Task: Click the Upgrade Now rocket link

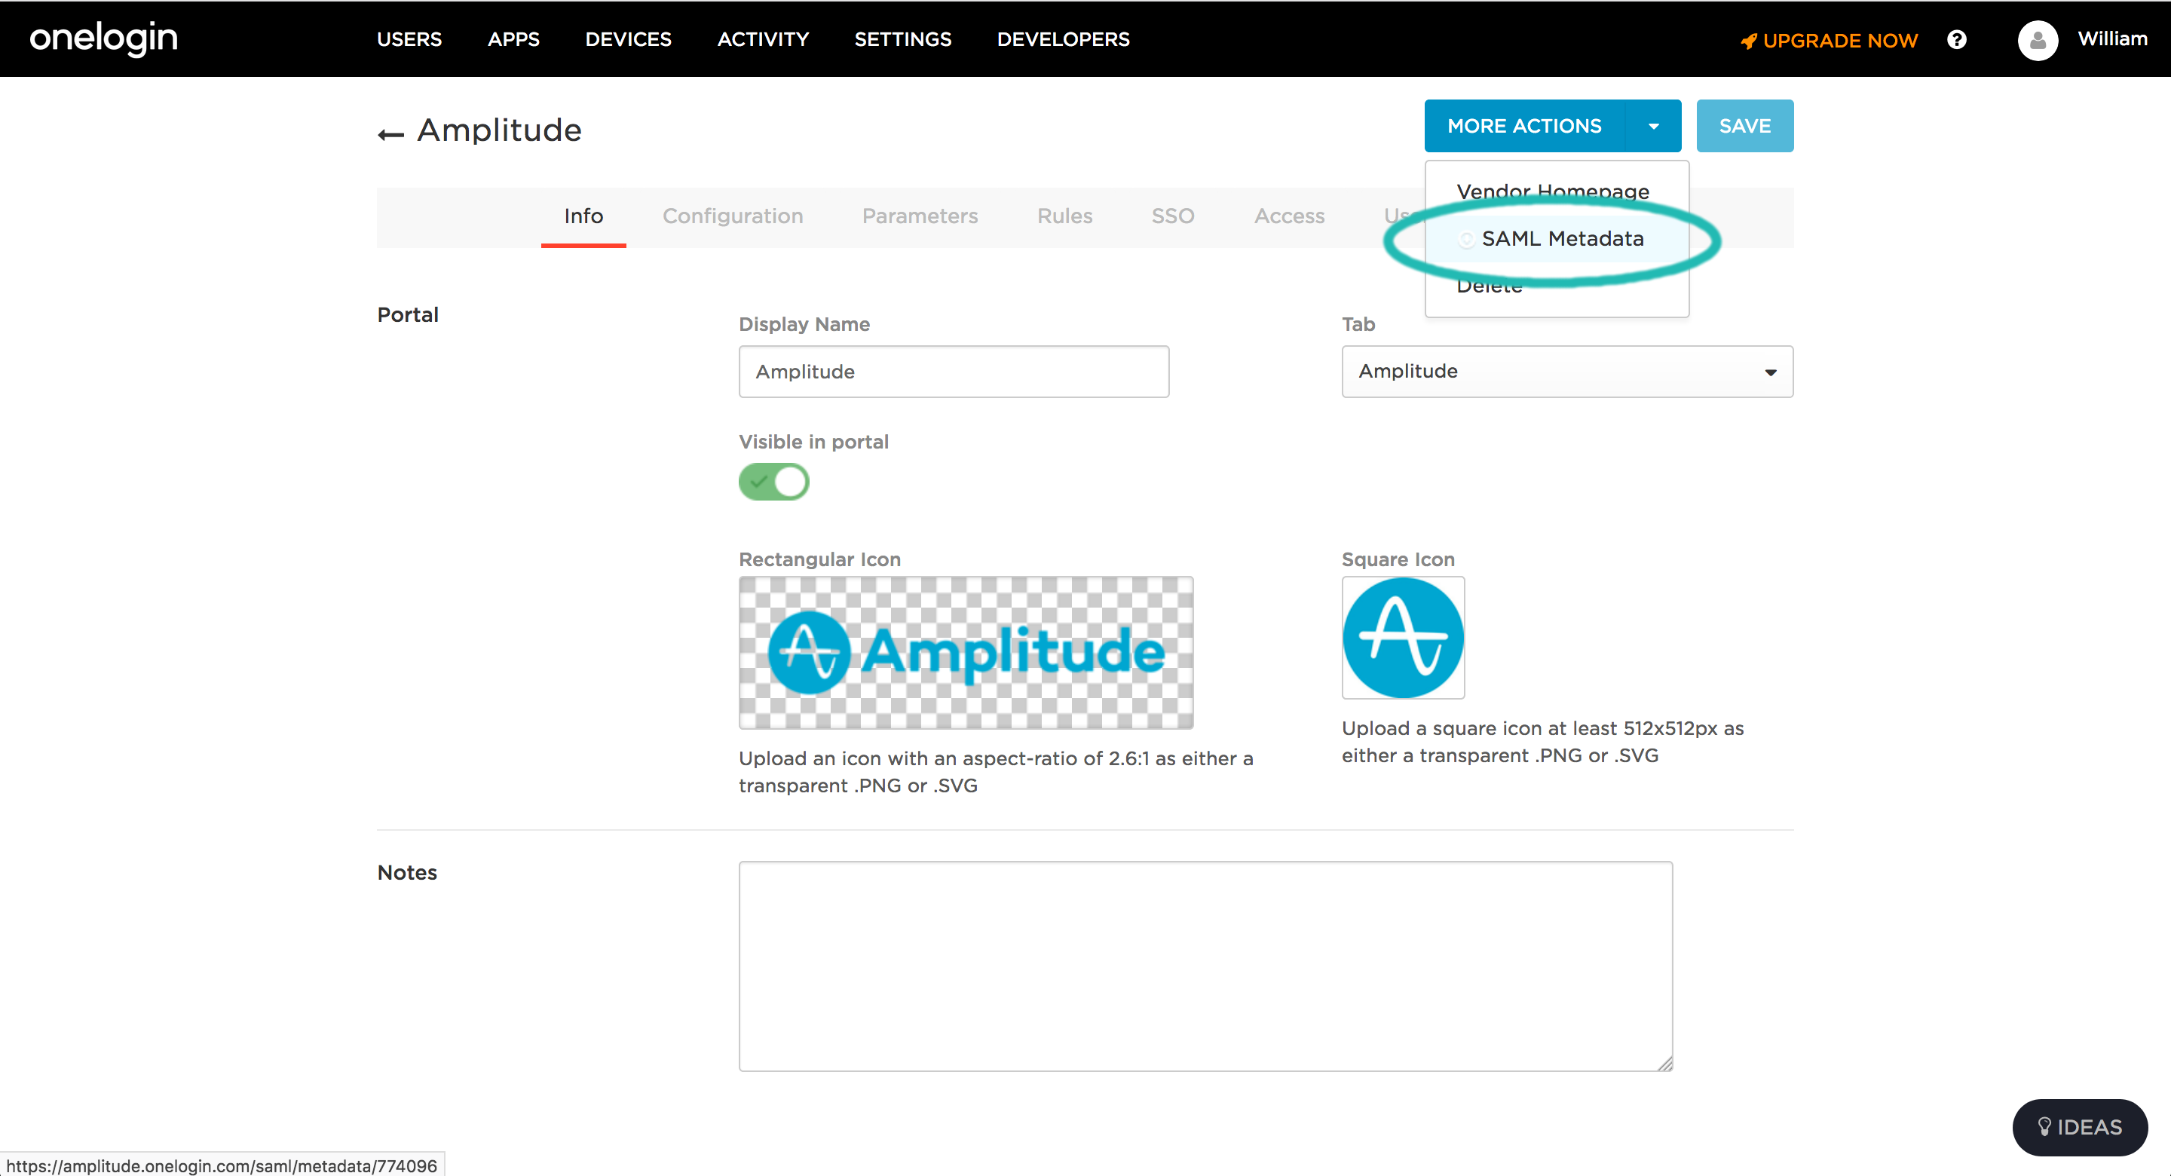Action: pos(1829,41)
